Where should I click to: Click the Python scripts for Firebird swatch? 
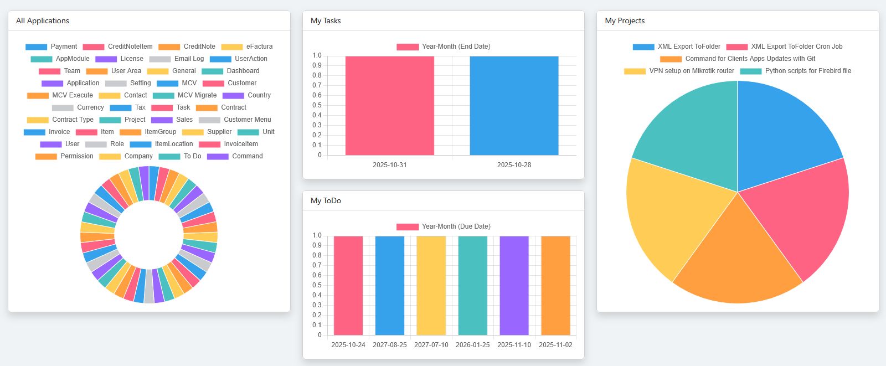coord(750,71)
